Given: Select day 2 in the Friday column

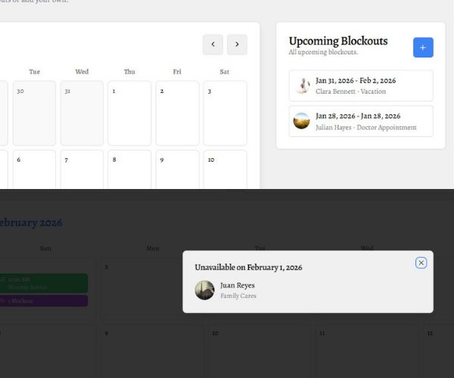Looking at the screenshot, I should point(177,113).
